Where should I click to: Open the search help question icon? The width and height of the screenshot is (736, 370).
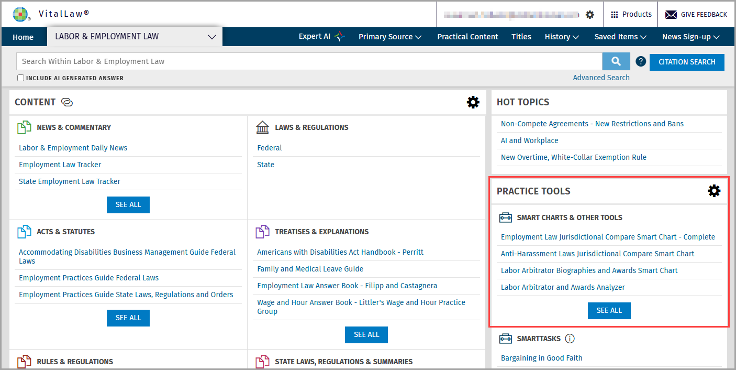pyautogui.click(x=641, y=61)
